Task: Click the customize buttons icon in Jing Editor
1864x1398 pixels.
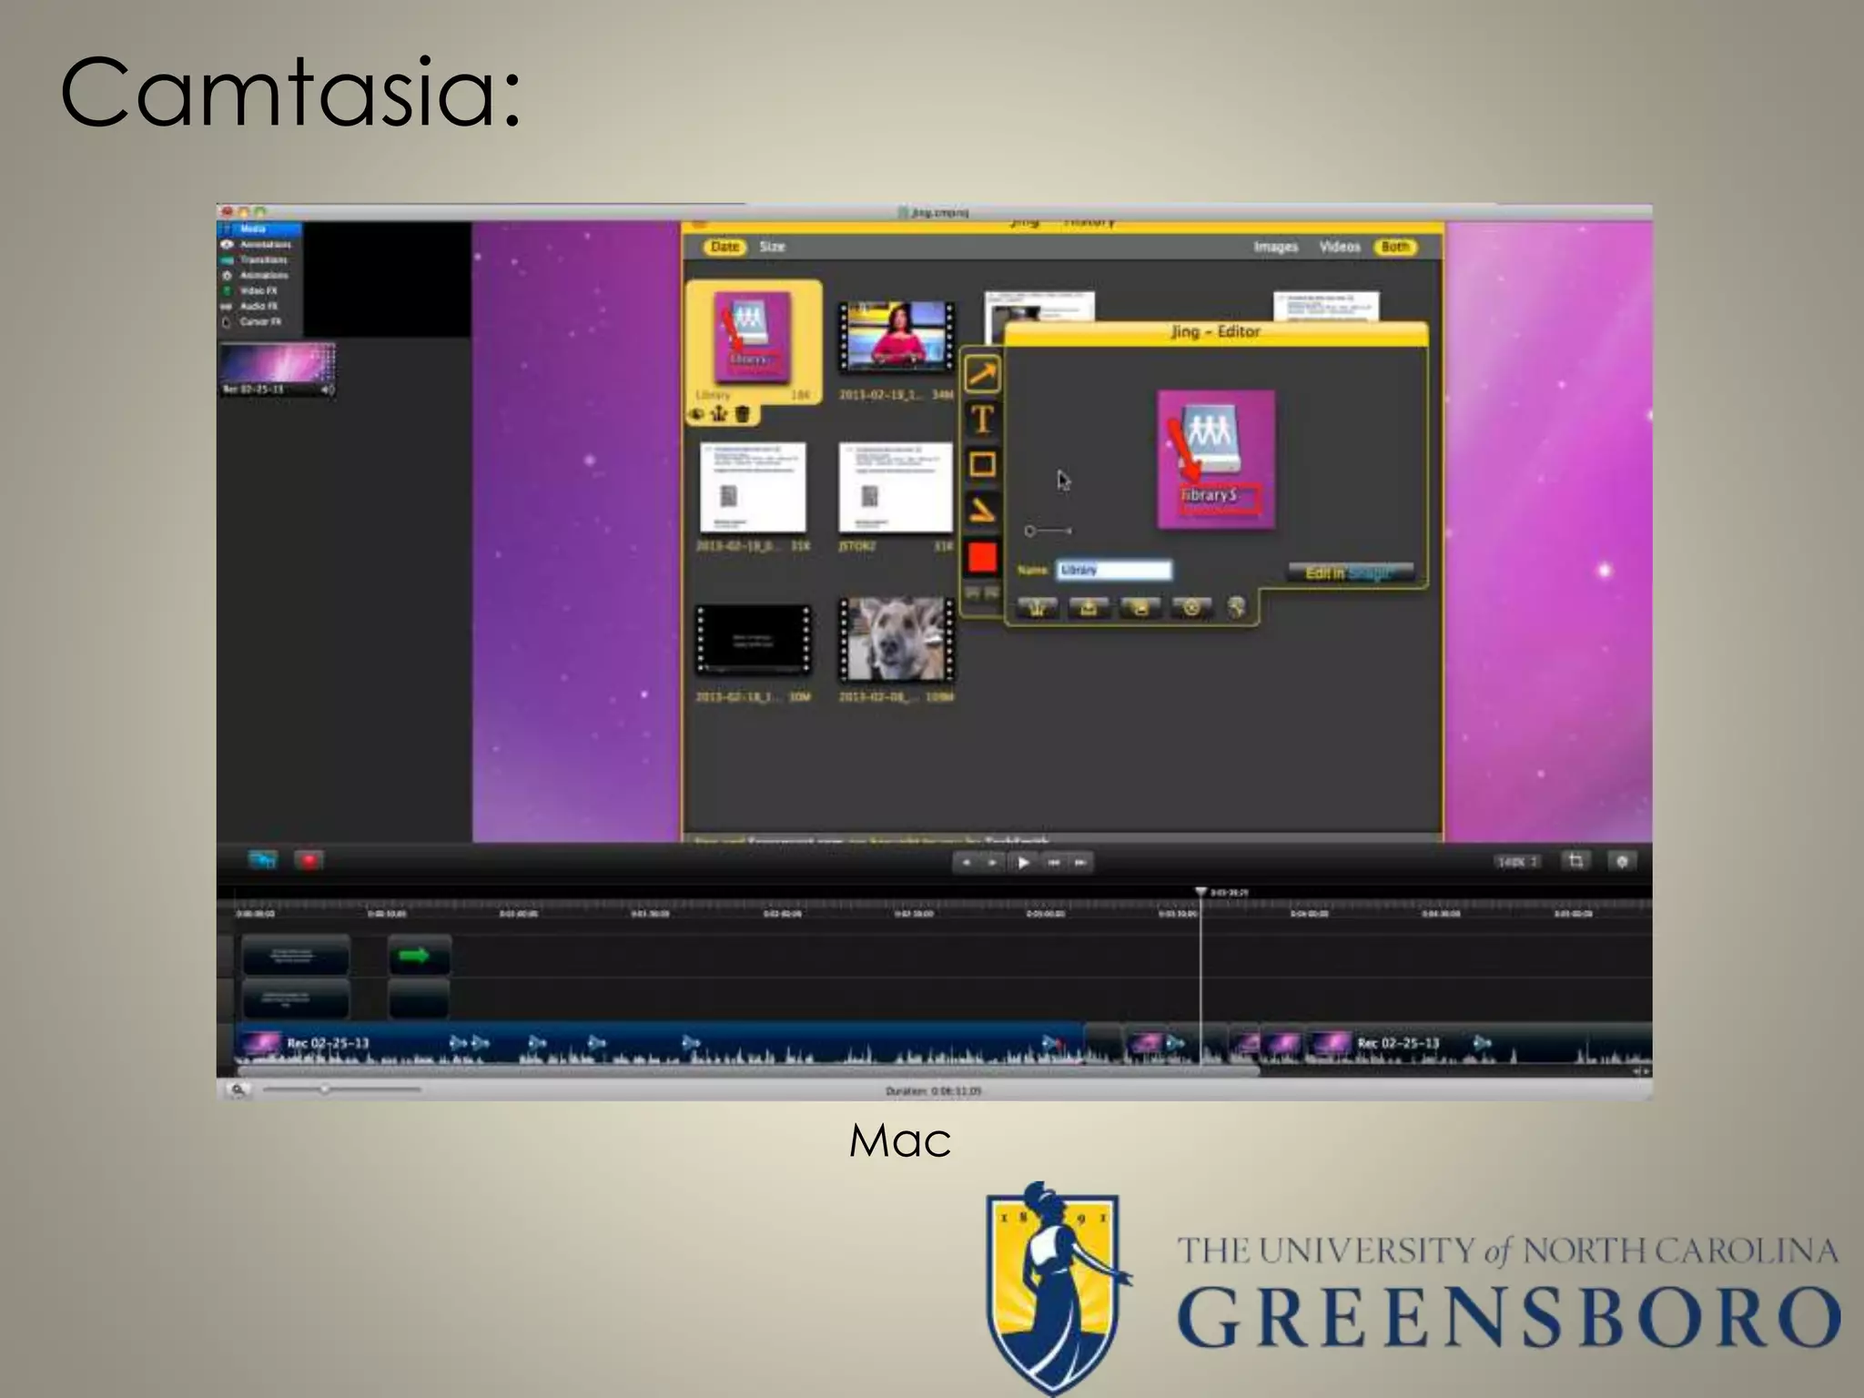Action: (x=1236, y=608)
